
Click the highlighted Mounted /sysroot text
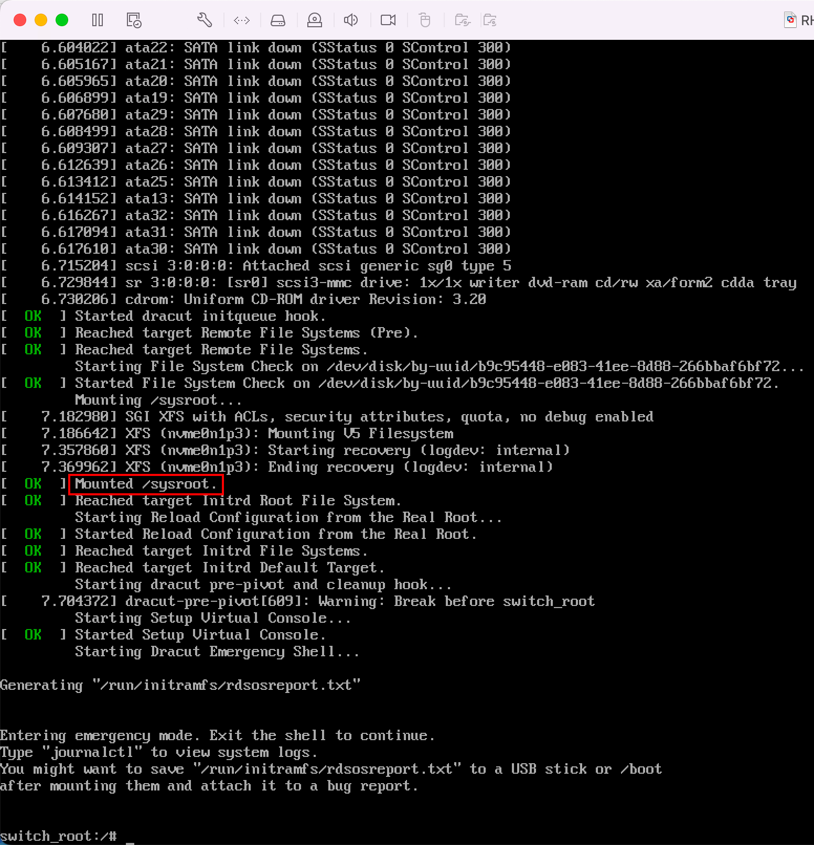tap(146, 484)
